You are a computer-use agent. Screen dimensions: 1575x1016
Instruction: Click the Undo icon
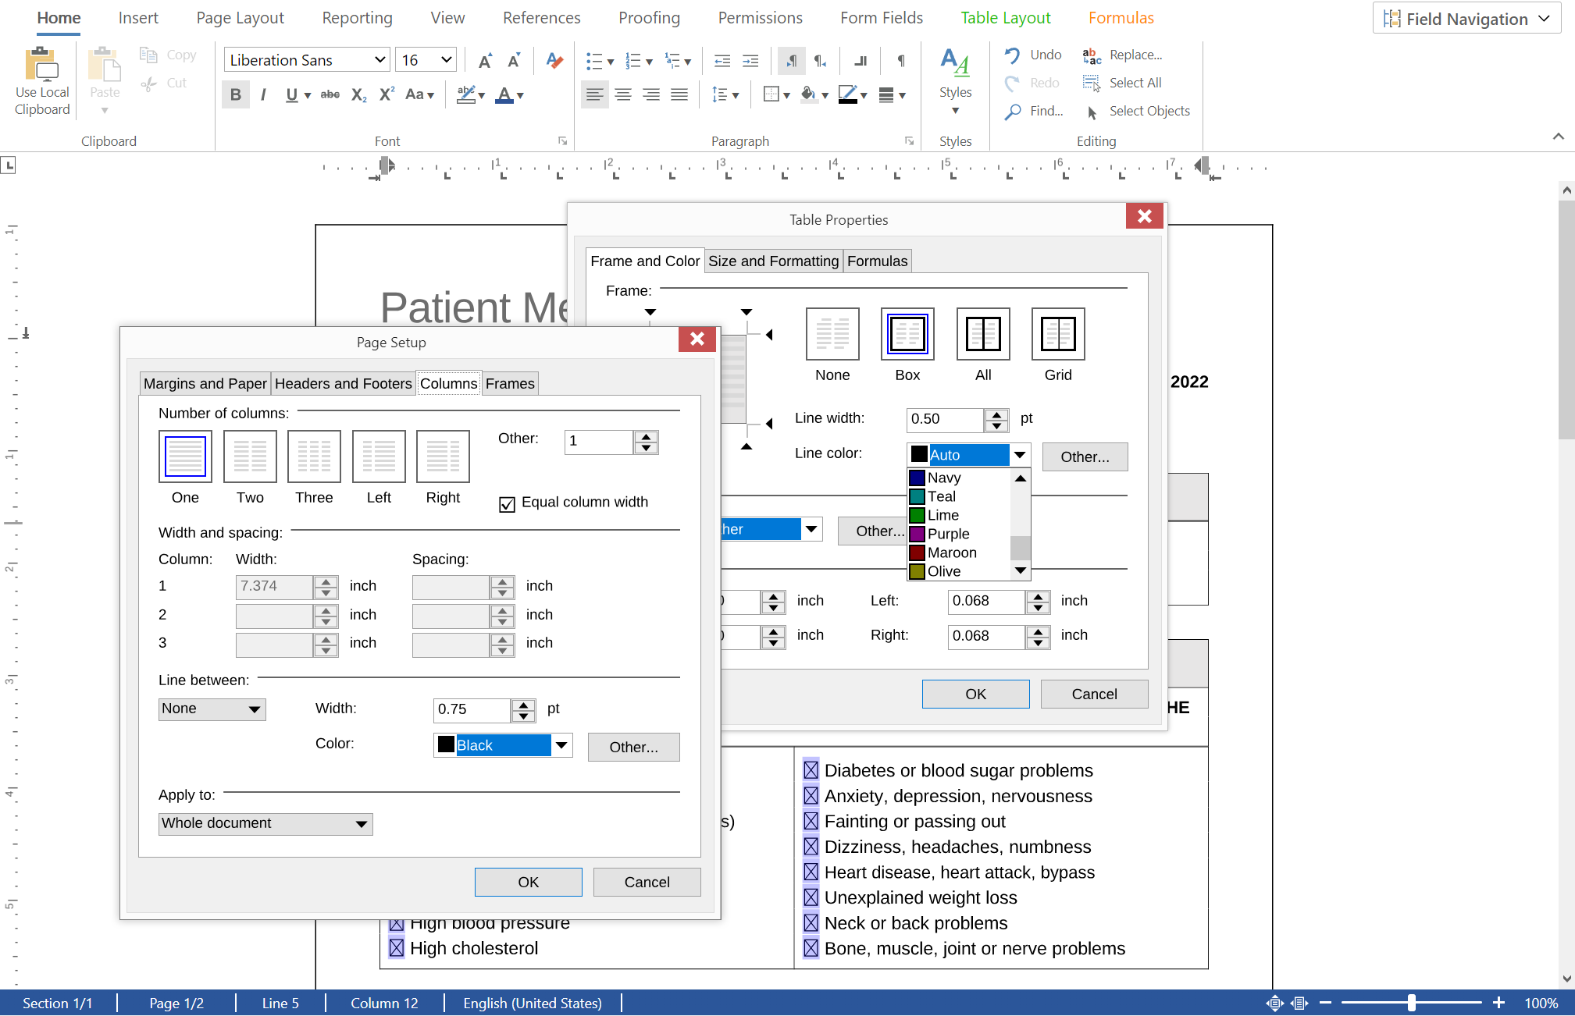point(1013,55)
